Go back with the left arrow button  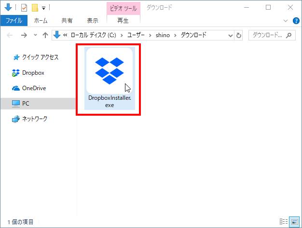(10, 35)
